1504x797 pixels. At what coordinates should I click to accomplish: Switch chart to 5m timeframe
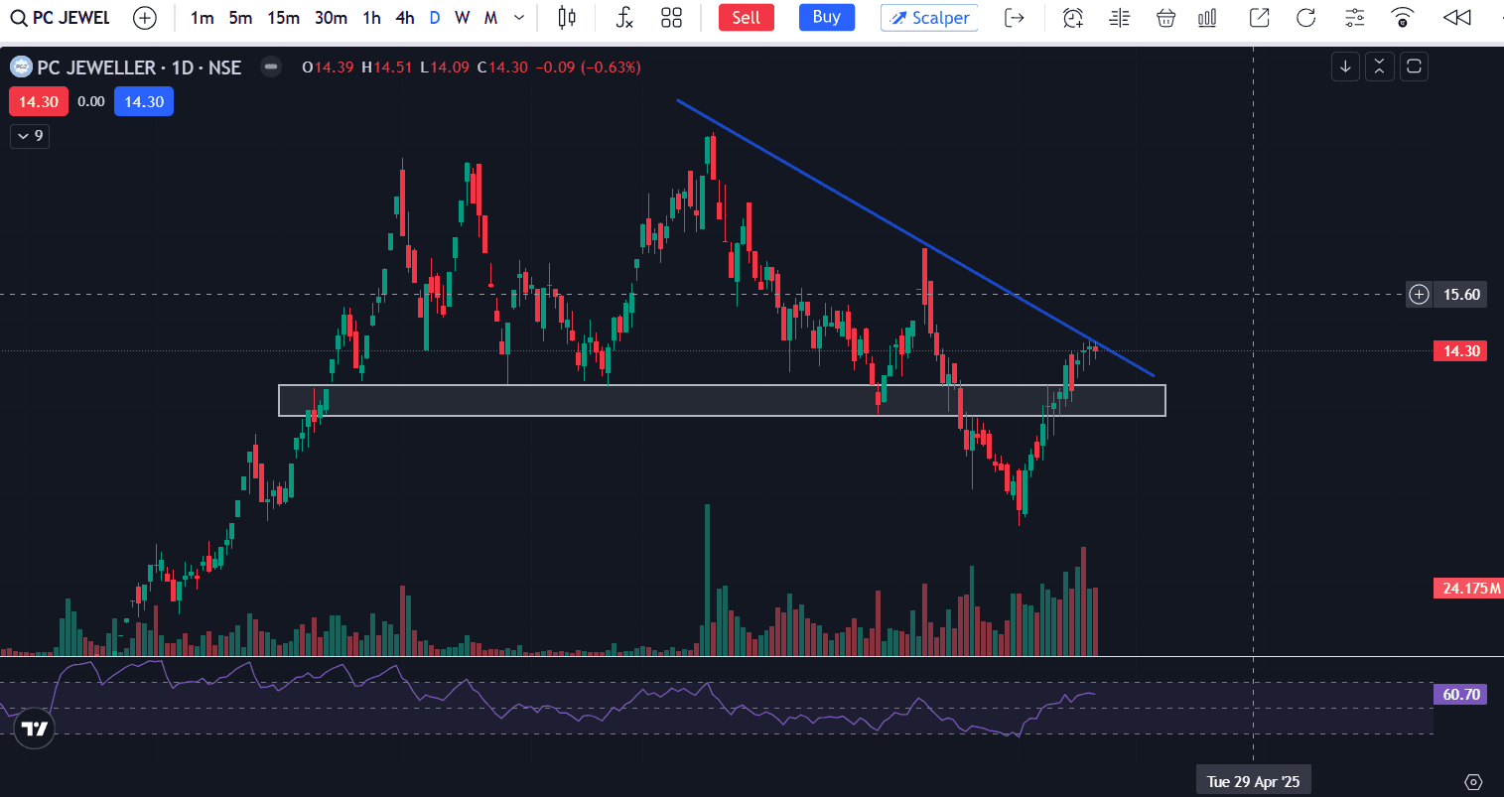click(240, 18)
